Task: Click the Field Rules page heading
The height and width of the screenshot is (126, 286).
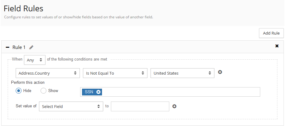Action: point(23,9)
